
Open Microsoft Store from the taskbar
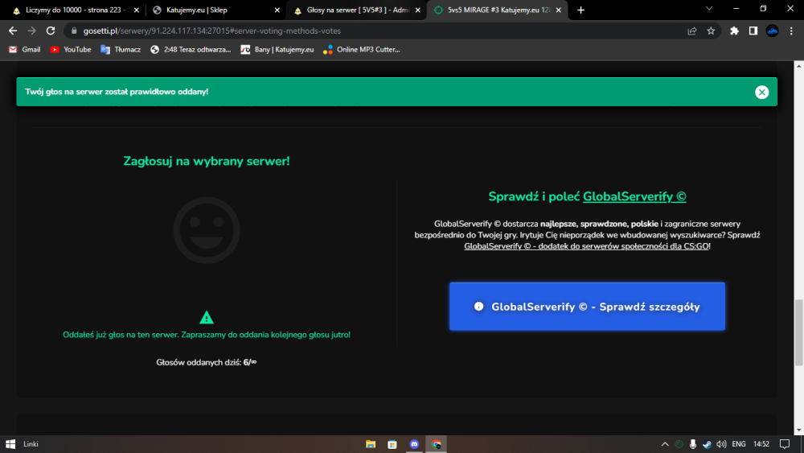click(392, 444)
